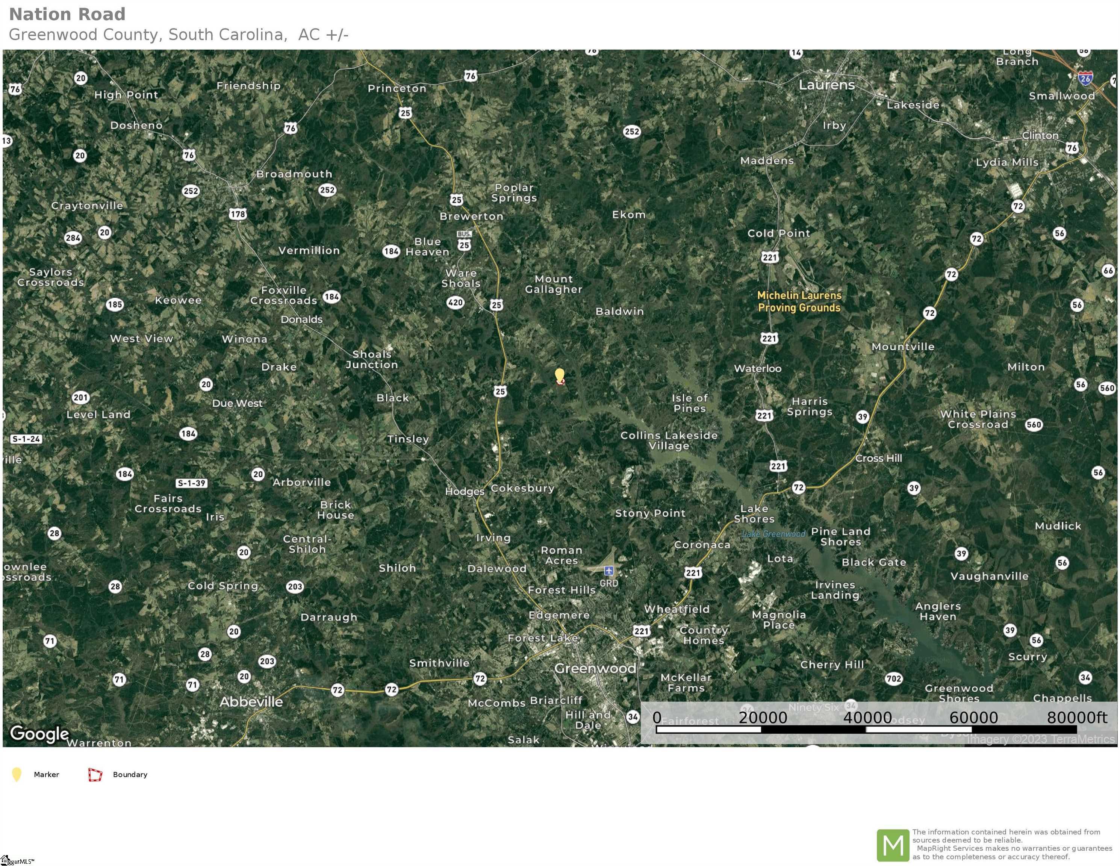Click the yellow property marker on map
The image size is (1120, 866).
560,376
